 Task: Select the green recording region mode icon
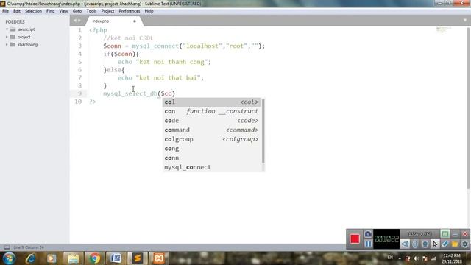pos(445,234)
